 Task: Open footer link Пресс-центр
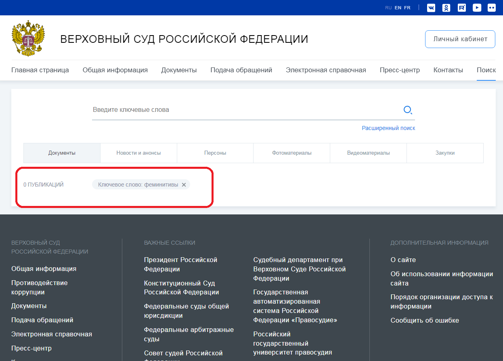pyautogui.click(x=31, y=348)
